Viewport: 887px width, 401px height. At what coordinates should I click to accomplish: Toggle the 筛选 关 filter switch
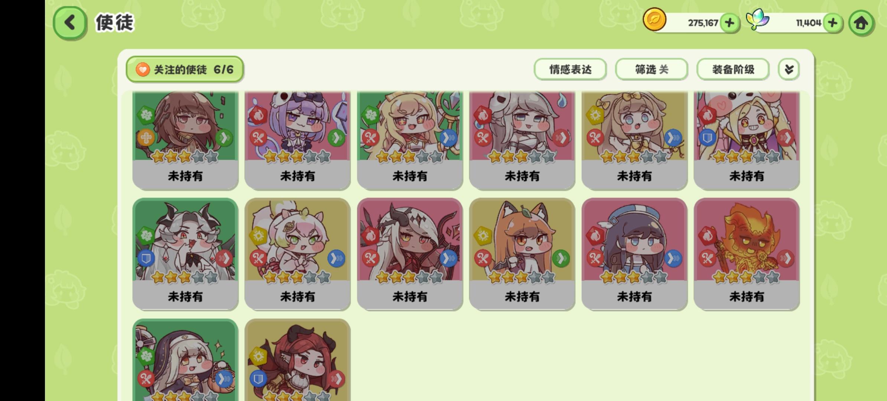coord(652,69)
